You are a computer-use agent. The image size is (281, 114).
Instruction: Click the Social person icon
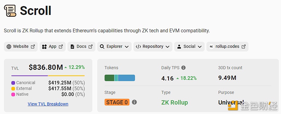[179, 47]
